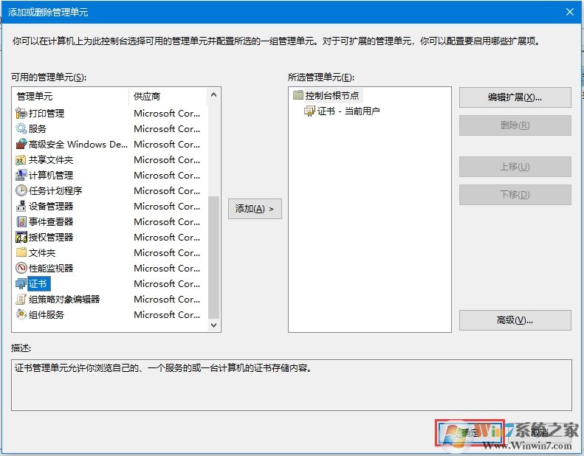The height and width of the screenshot is (456, 584).
Task: Open 编辑扩展(X)... dialog
Action: click(x=515, y=97)
